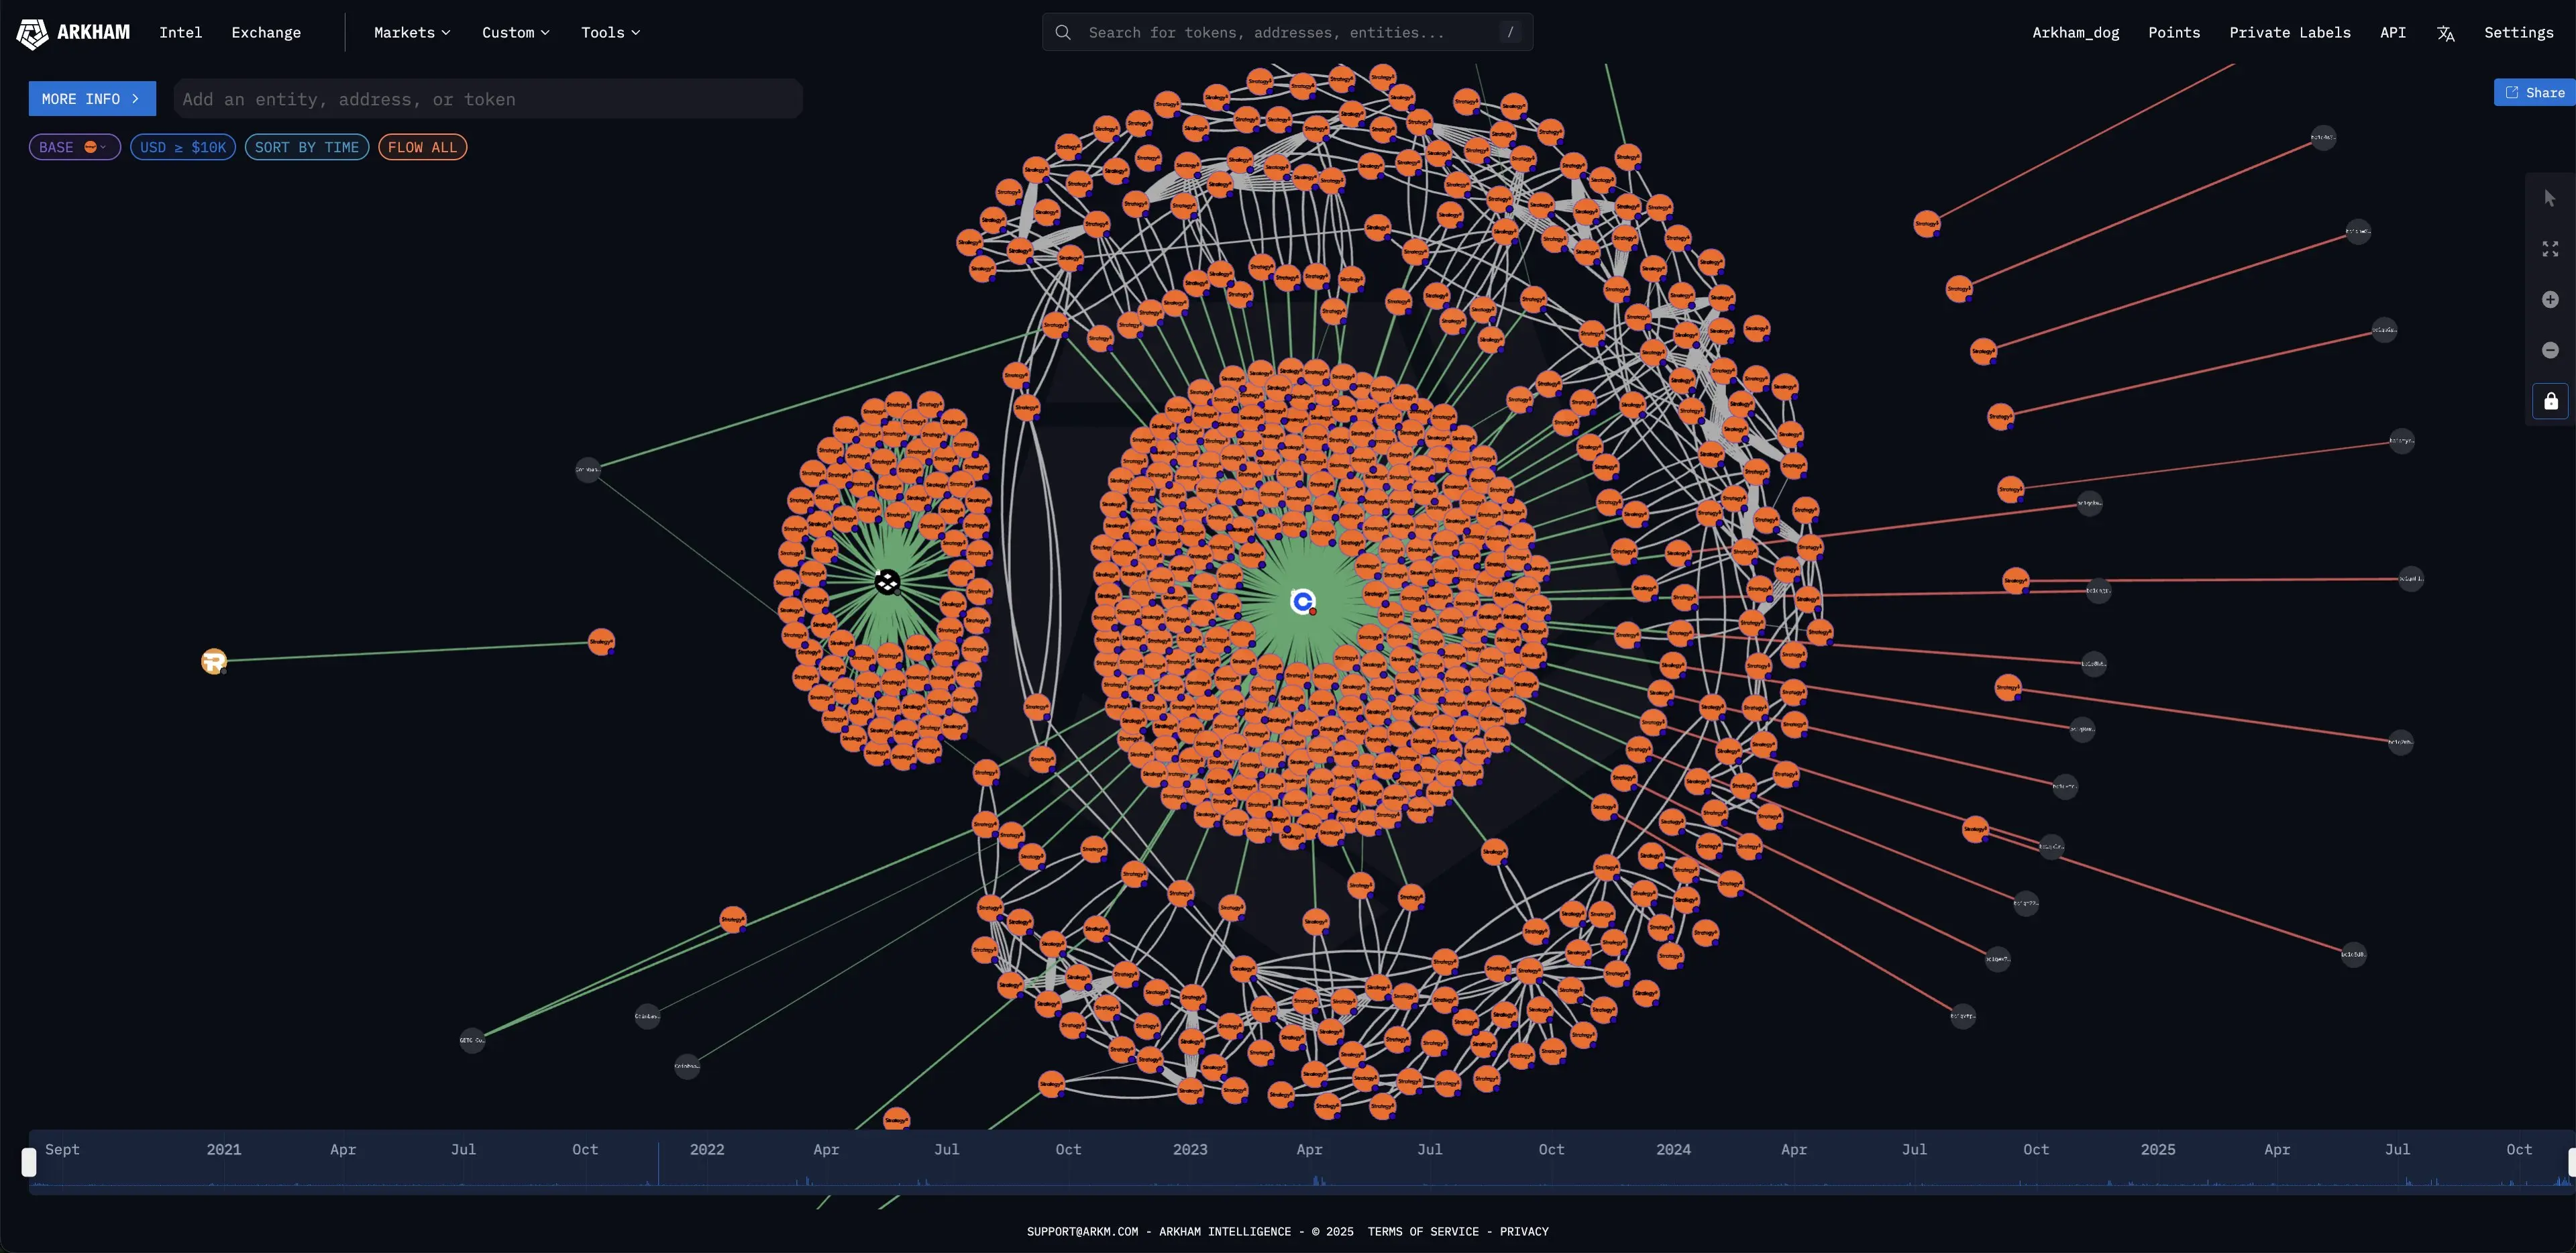
Task: Click the black node in left cluster
Action: tap(887, 582)
